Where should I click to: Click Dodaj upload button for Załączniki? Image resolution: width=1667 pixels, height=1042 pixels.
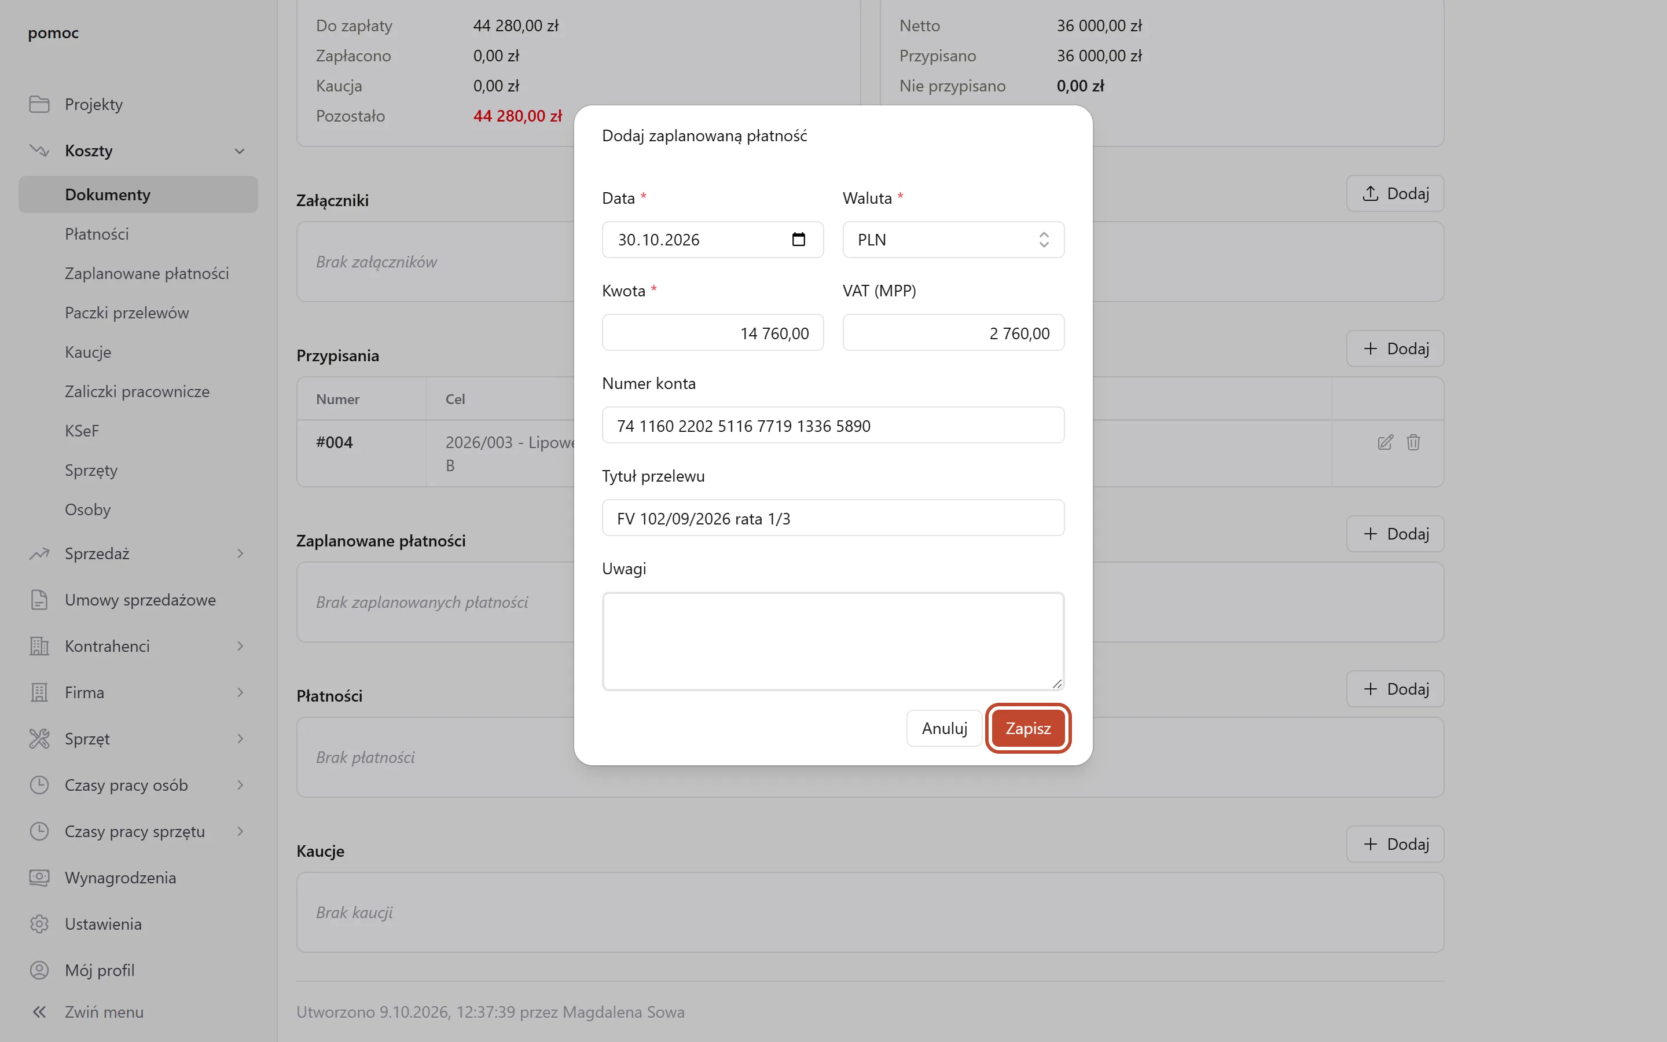[x=1395, y=194]
